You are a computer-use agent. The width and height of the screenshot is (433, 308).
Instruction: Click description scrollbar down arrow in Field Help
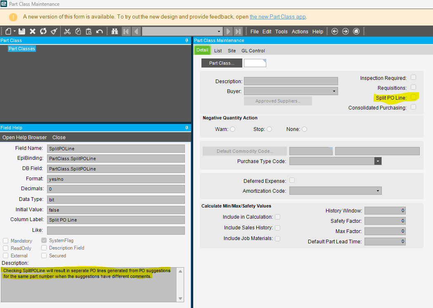[x=180, y=299]
